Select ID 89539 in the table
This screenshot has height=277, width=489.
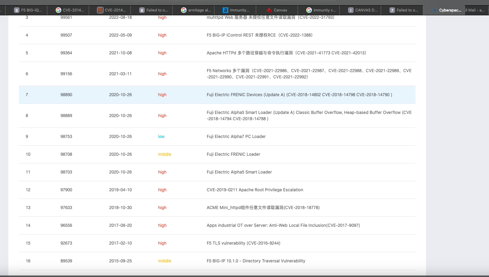pos(66,261)
